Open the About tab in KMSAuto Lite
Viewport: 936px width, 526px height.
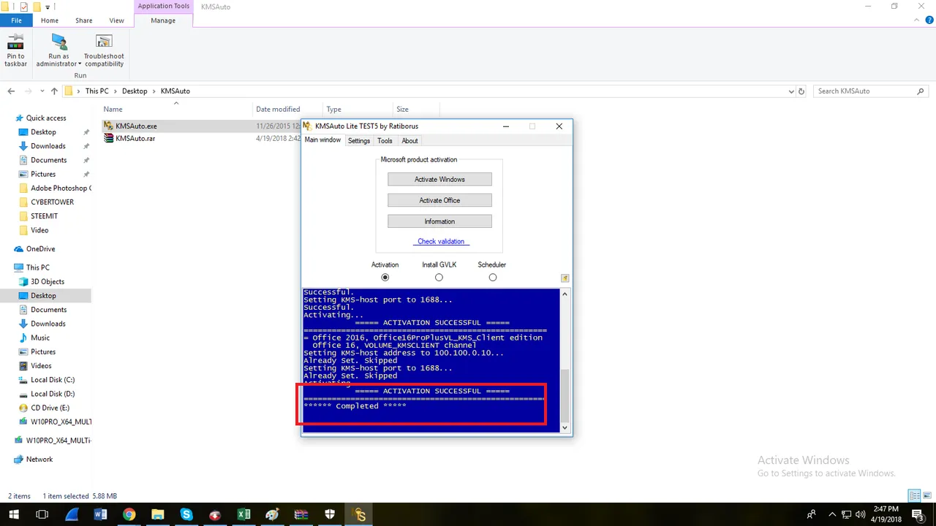point(410,141)
